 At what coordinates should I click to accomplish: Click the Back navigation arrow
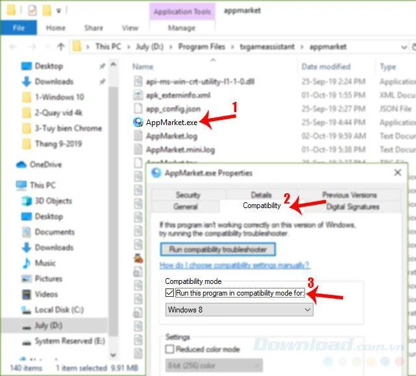tap(13, 47)
